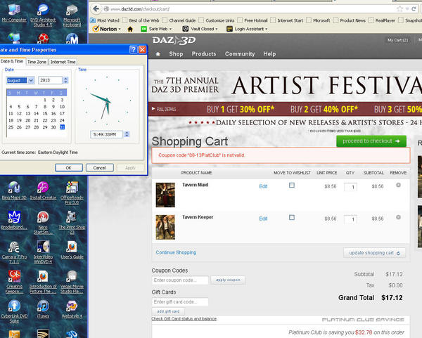The image size is (422, 338).
Task: Remove Tavern Keeper from the cart
Action: (398, 217)
